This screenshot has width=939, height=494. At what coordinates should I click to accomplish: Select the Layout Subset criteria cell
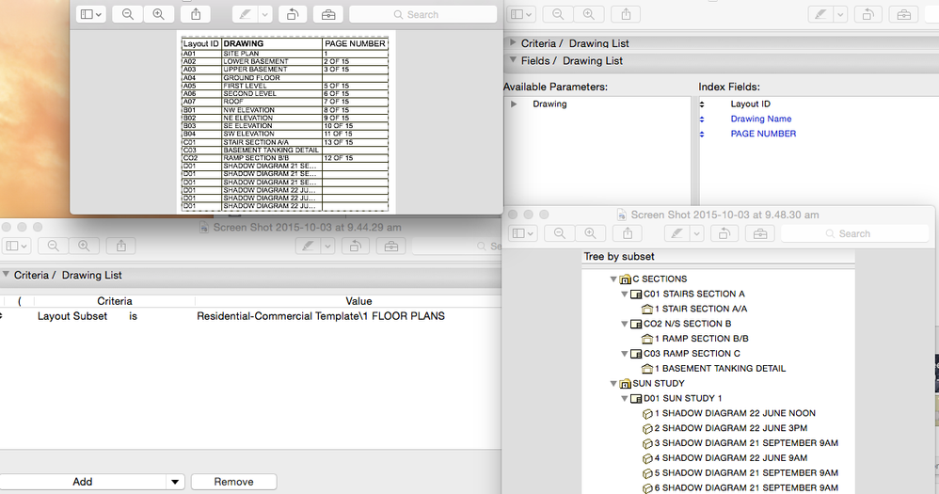(72, 316)
